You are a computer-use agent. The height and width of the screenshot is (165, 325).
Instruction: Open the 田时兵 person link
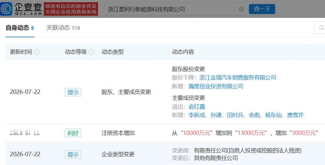click(235, 115)
